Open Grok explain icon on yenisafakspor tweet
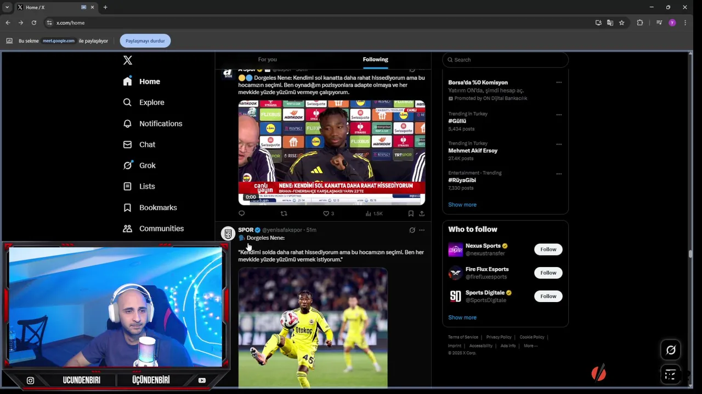Viewport: 702px width, 394px height. pyautogui.click(x=412, y=230)
